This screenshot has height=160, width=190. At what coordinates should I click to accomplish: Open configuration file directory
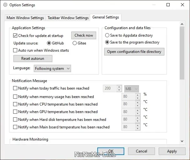[x=134, y=52]
